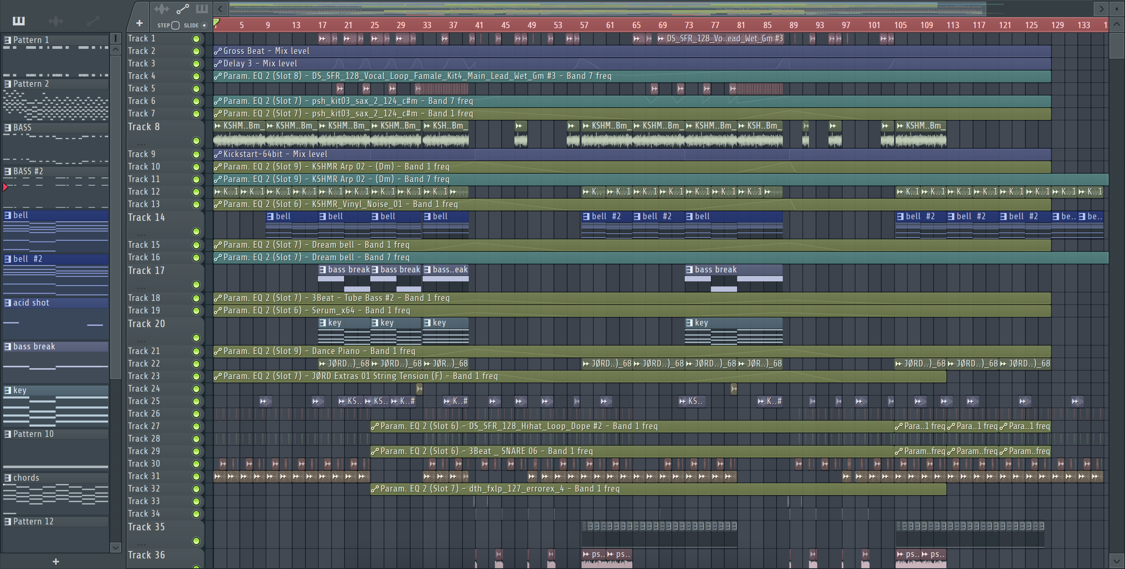Click the playlist vertical scroll up arrow
Image resolution: width=1125 pixels, height=569 pixels.
(1116, 25)
